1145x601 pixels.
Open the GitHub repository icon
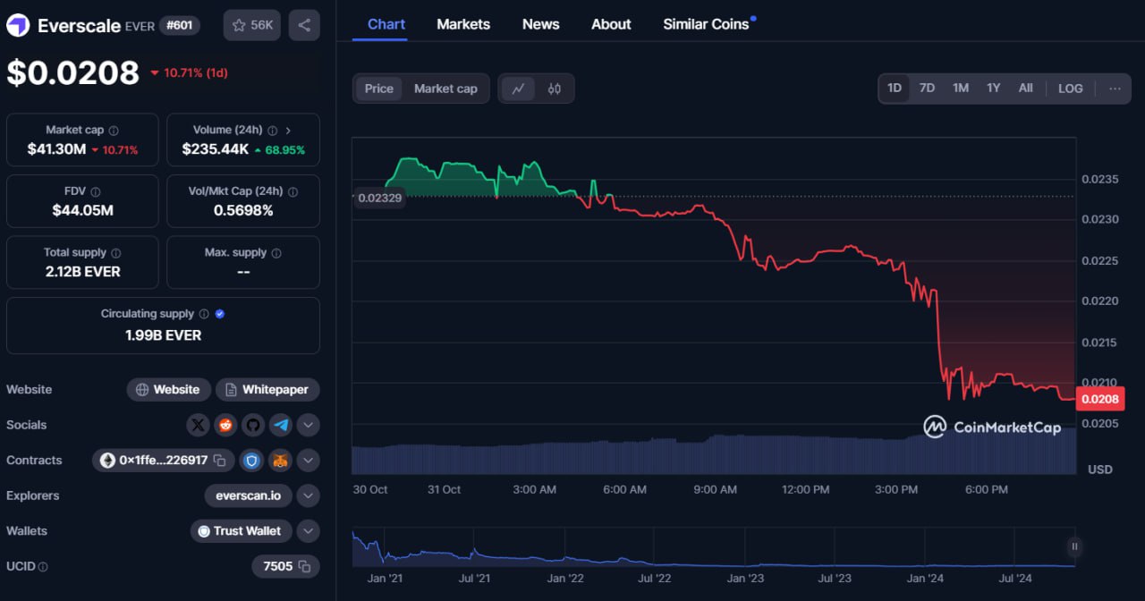(x=253, y=425)
